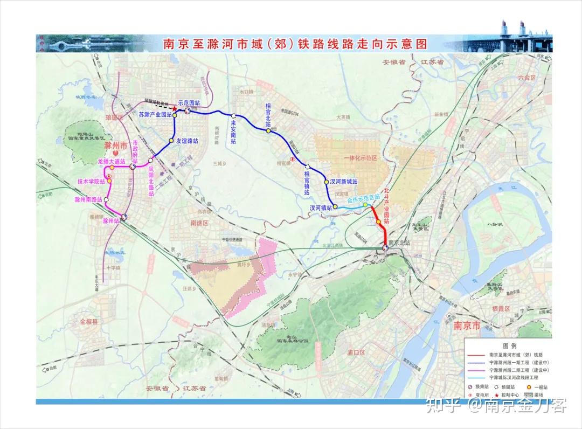582x429 pixels.
Task: Select the 示范园站 interchange station icon
Action: point(188,110)
